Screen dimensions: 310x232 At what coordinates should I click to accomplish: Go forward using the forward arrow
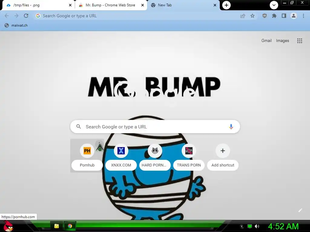(x=16, y=16)
